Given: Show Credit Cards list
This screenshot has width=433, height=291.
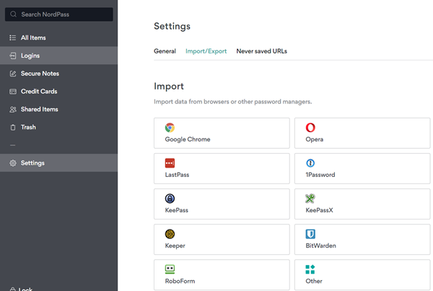Looking at the screenshot, I should 39,92.
